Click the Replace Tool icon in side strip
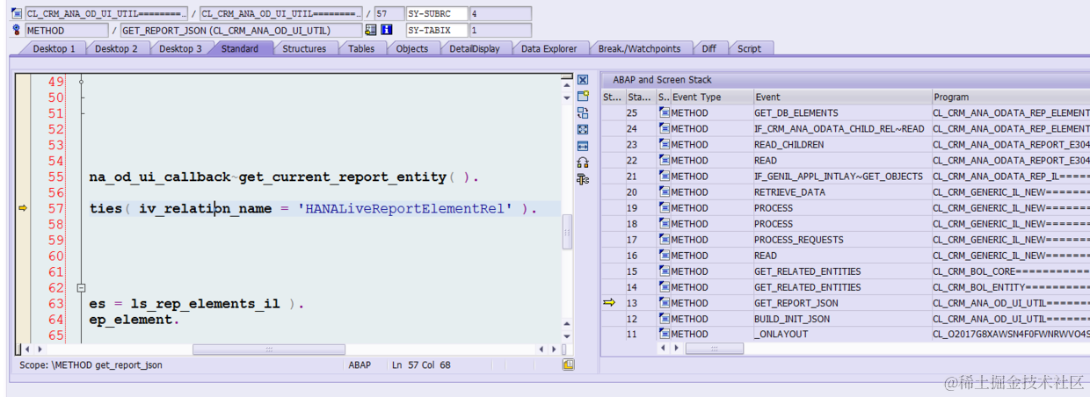 click(582, 112)
